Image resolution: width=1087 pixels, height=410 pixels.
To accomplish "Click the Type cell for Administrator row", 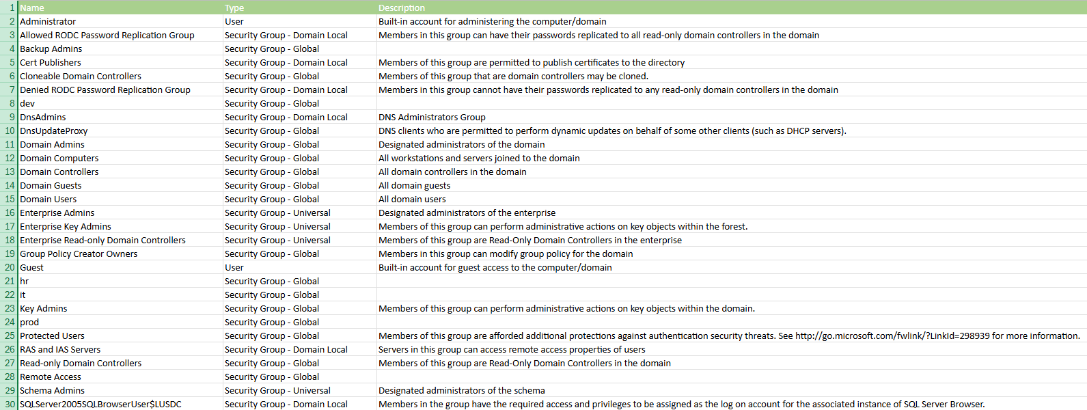I will point(299,21).
